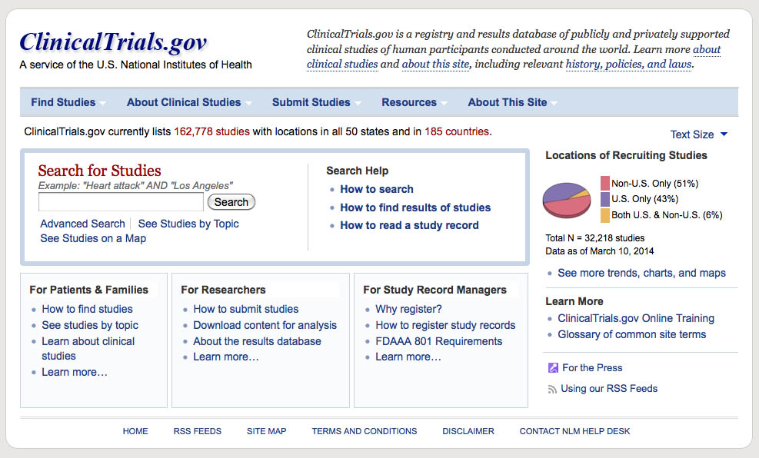The width and height of the screenshot is (759, 458).
Task: Click Contact NLM Help Desk in footer
Action: pos(574,431)
